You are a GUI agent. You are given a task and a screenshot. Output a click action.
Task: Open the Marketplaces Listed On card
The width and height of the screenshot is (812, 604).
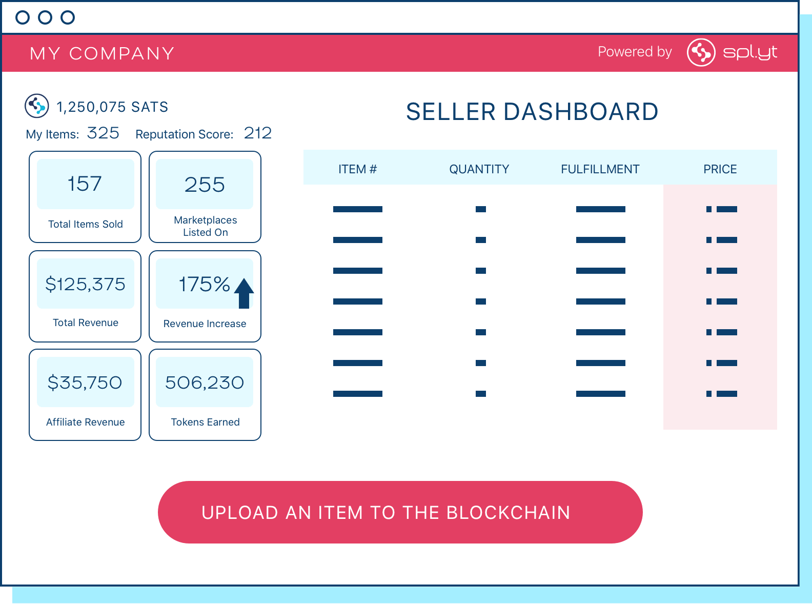pos(205,197)
